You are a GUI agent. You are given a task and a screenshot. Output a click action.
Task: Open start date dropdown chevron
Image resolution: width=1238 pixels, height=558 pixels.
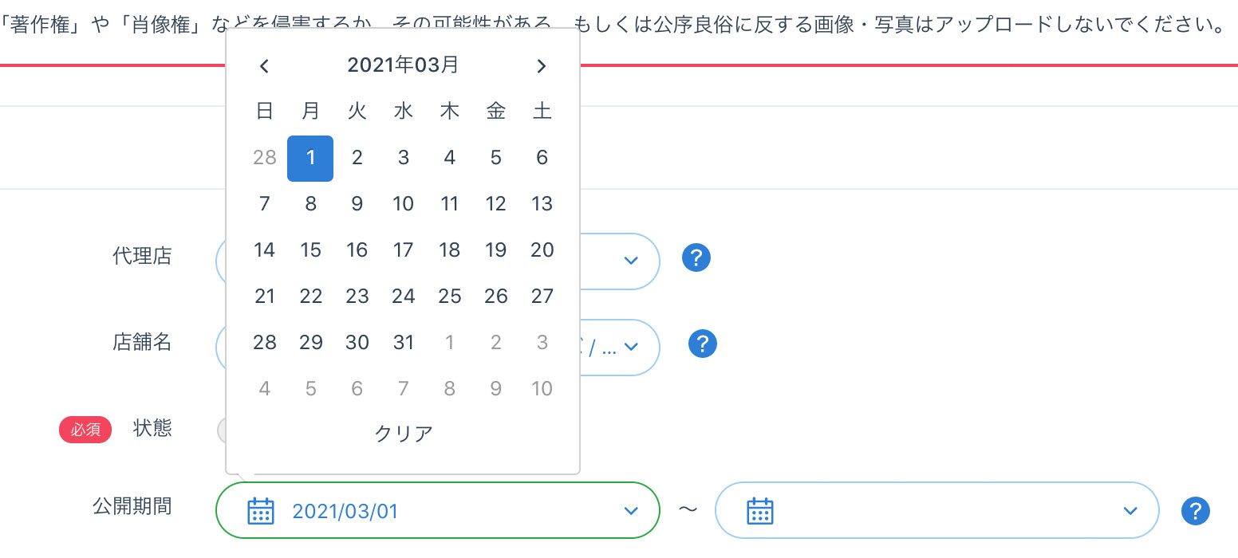tap(631, 511)
